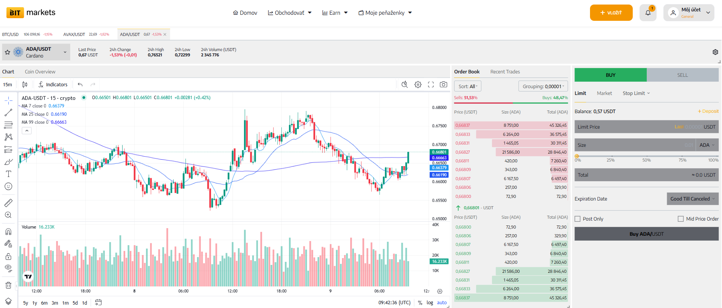722x308 pixels.
Task: Take a chart snapshot with the camera icon
Action: point(443,84)
